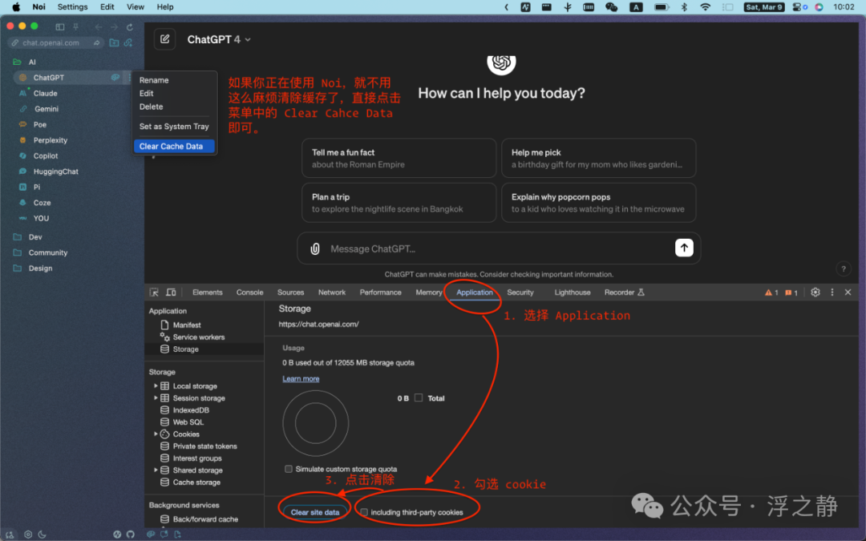Click the pin icon in Noi toolbar
Screen dimensions: 866x541
(75, 26)
